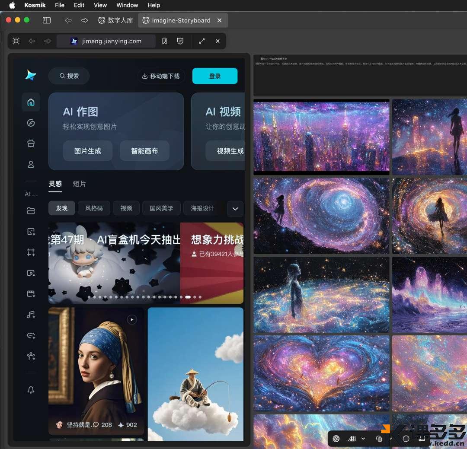
Task: Open the 第47期 AI盲盒机 banner
Action: pyautogui.click(x=114, y=263)
